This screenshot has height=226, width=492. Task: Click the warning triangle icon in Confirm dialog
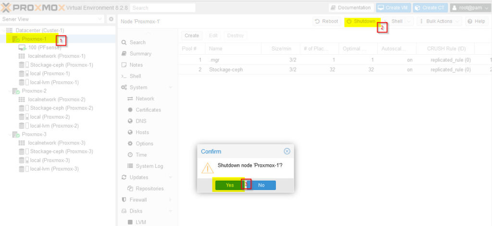click(x=208, y=168)
